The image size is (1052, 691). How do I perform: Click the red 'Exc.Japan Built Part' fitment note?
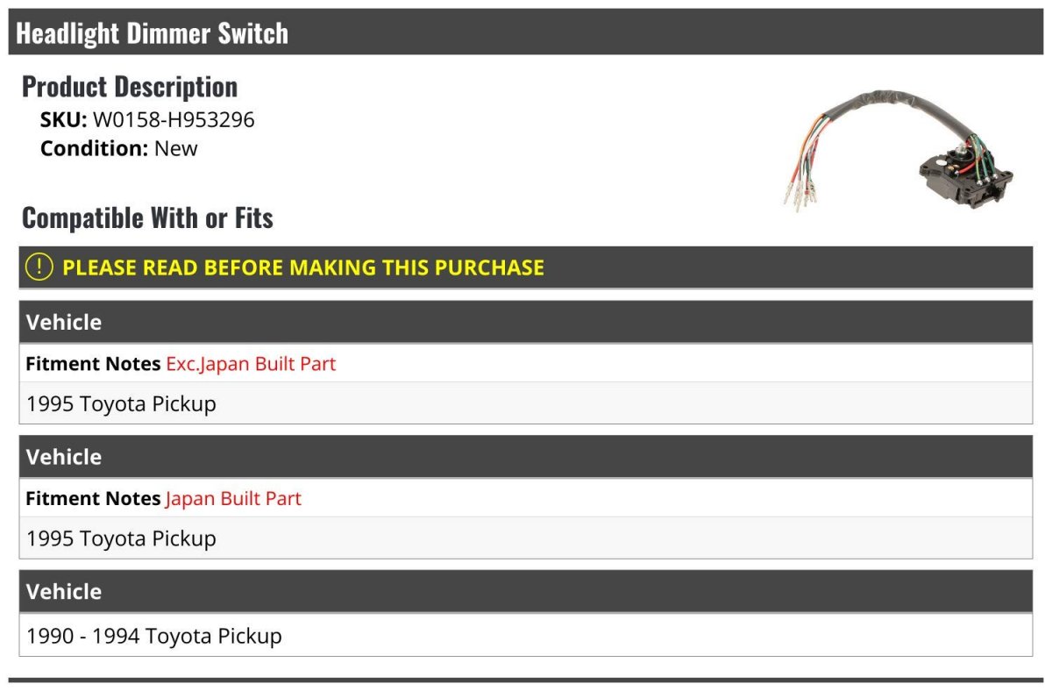pos(251,364)
